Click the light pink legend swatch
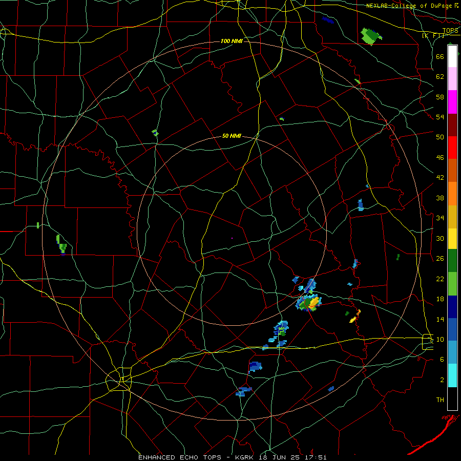461x461 pixels. (x=452, y=79)
